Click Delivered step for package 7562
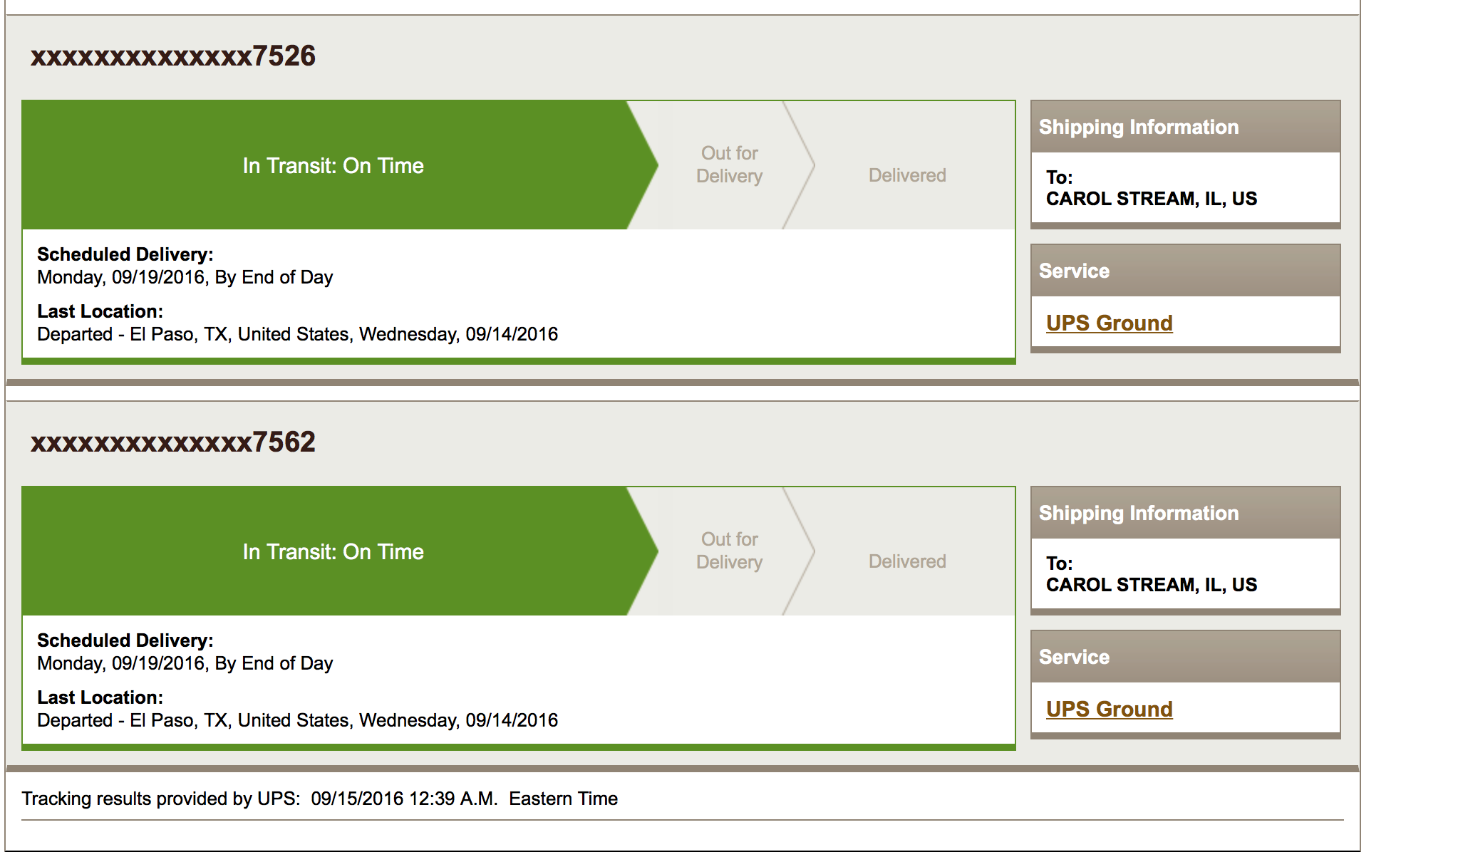 (x=906, y=561)
